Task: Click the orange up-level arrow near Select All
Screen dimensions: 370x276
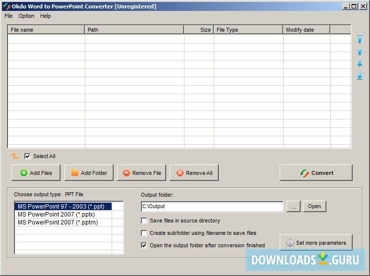Action: coord(14,156)
